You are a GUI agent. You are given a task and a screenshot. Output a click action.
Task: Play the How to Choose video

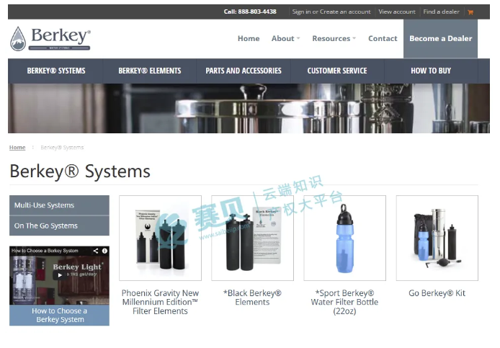click(60, 275)
